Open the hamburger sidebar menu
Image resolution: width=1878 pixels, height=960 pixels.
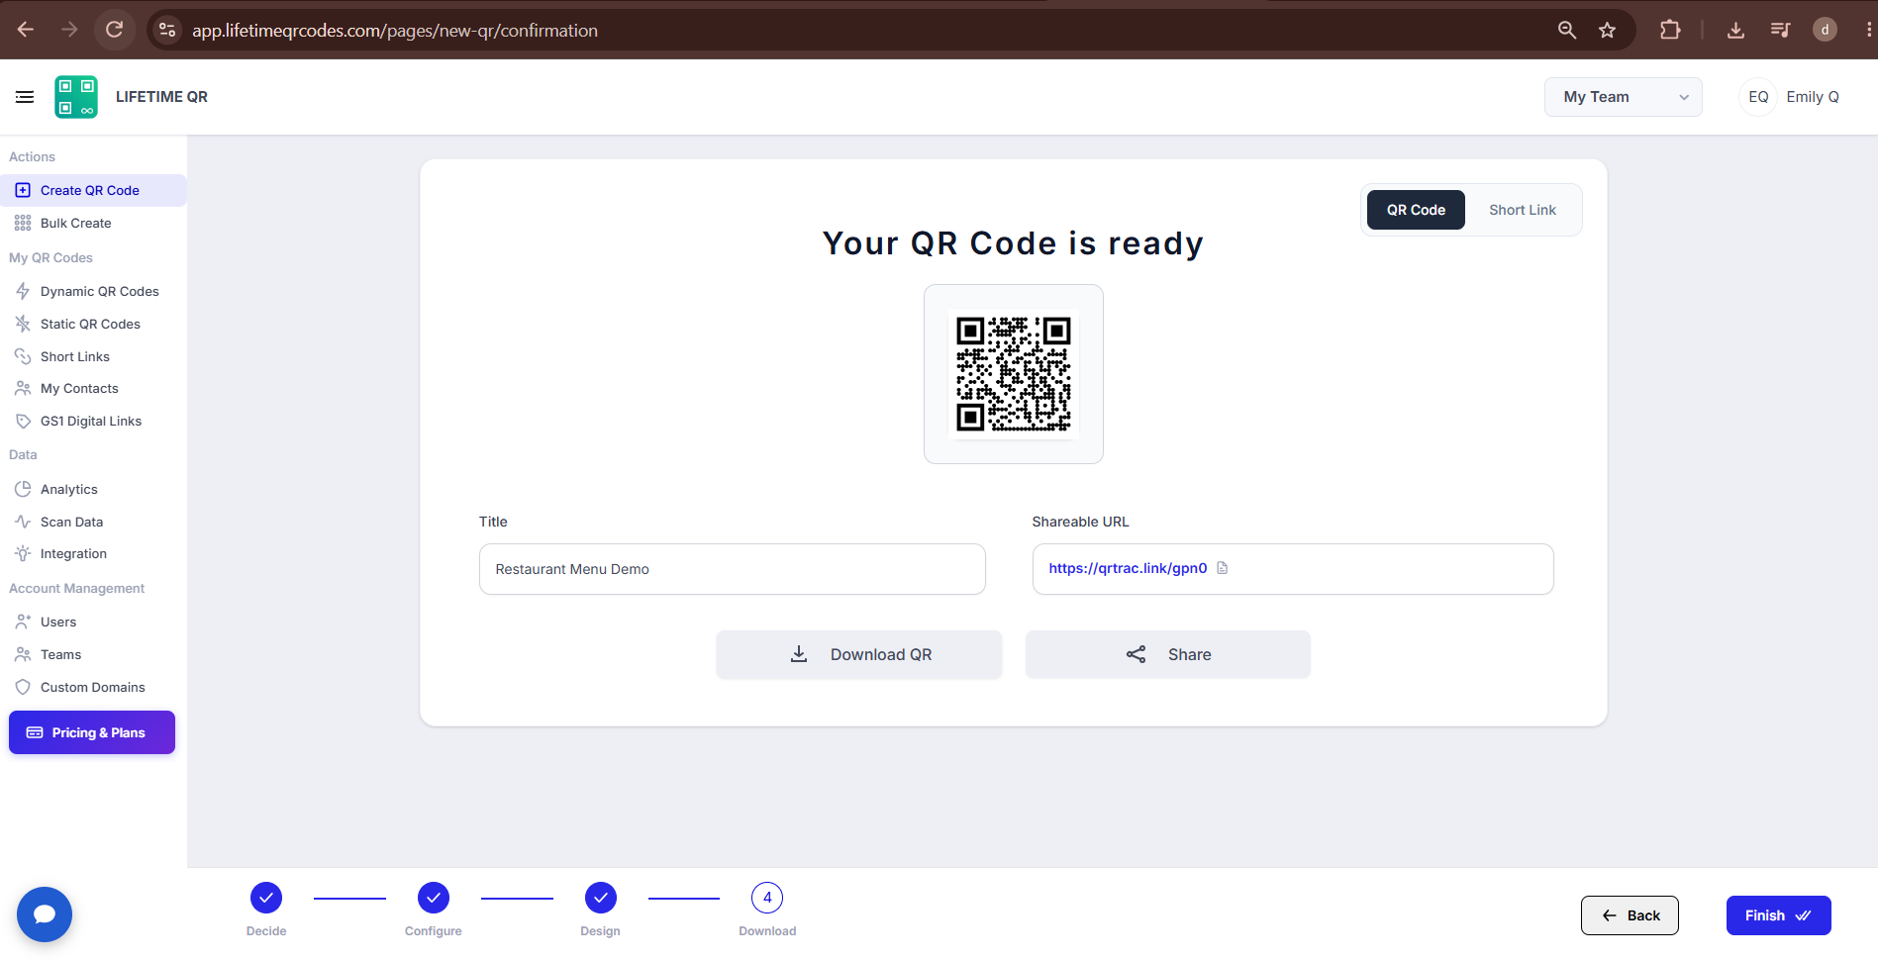25,97
